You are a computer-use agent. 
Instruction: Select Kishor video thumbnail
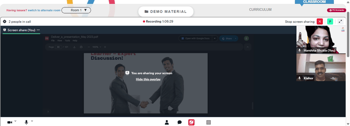coord(321,67)
